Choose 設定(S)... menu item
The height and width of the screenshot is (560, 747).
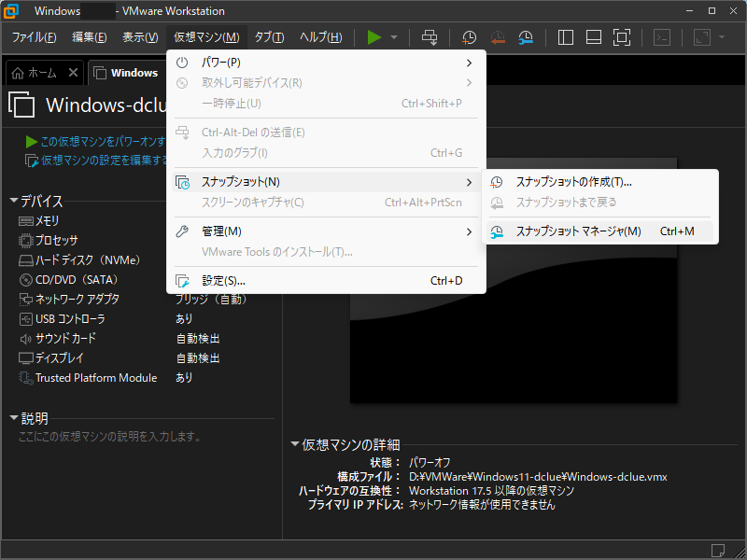click(326, 281)
